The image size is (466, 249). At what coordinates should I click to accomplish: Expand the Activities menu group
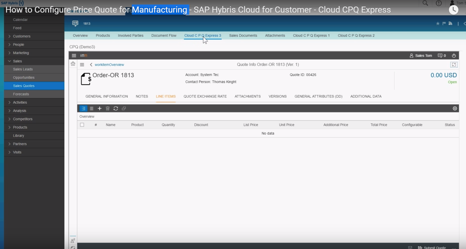(x=9, y=103)
